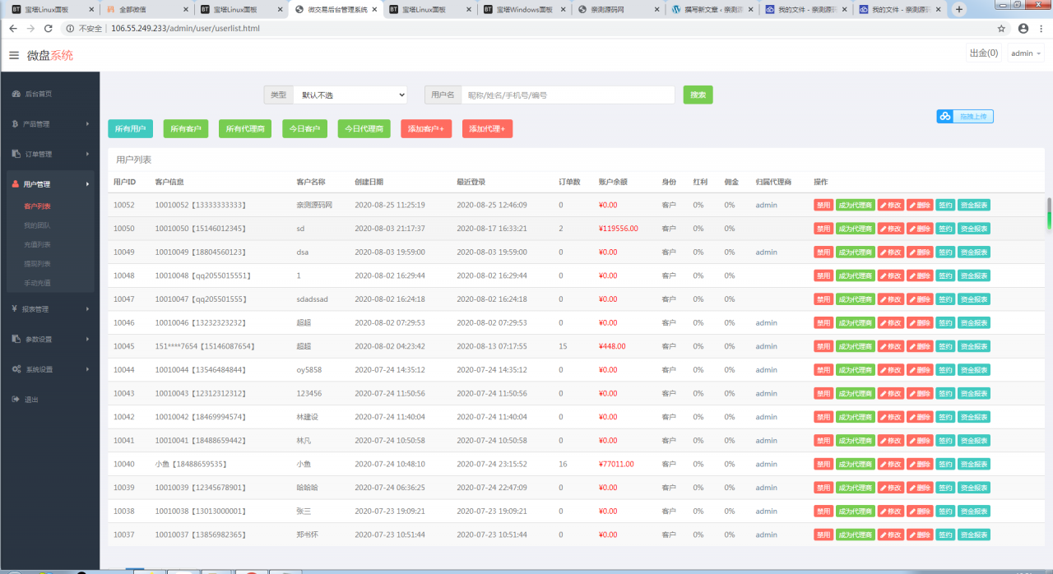The width and height of the screenshot is (1053, 574).
Task: Click customer name 林建设 in the table
Action: [x=307, y=417]
